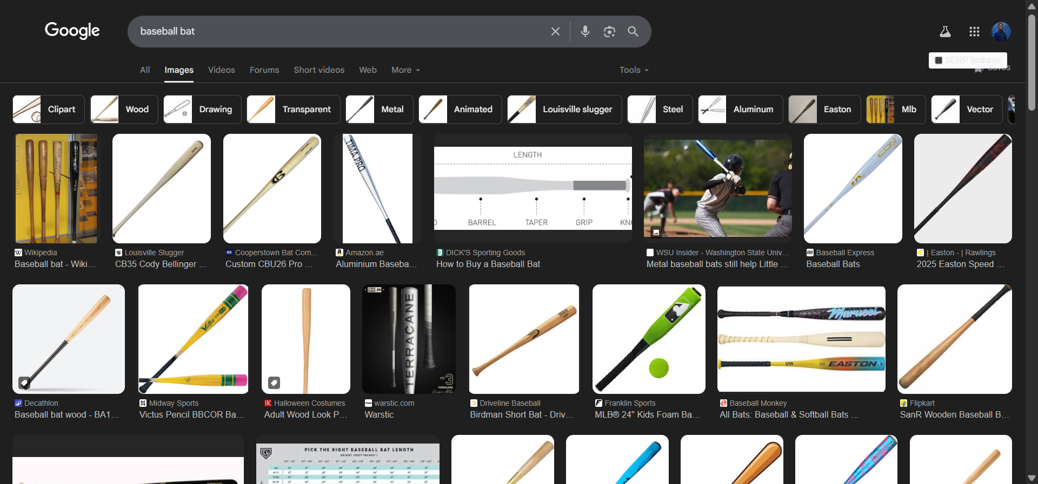Open Victus Pencil bat image
The height and width of the screenshot is (484, 1038).
tap(194, 339)
